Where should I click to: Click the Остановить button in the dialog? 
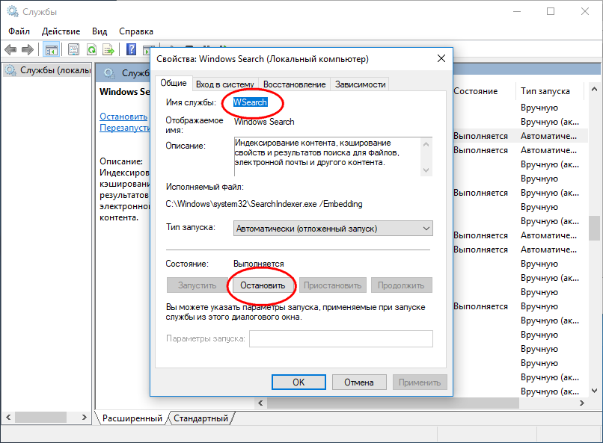click(263, 285)
